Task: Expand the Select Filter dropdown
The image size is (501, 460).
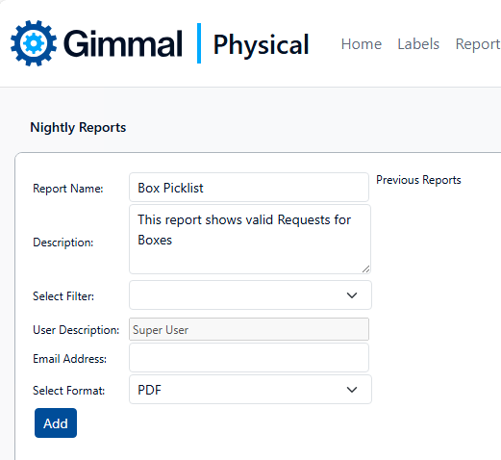Action: tap(250, 295)
